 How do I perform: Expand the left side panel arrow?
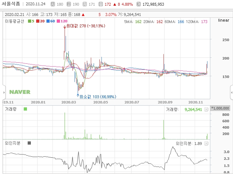(4, 92)
